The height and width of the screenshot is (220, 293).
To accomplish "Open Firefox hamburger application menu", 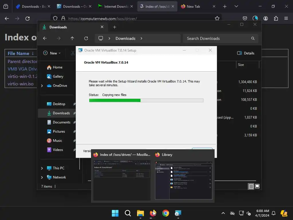I will 286,18.
